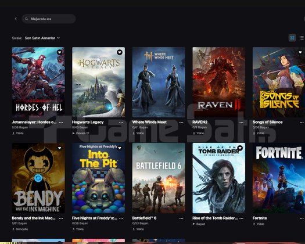305x244 pixels.
Task: Open the three-dot menu for RAVEN2
Action: pyautogui.click(x=242, y=123)
